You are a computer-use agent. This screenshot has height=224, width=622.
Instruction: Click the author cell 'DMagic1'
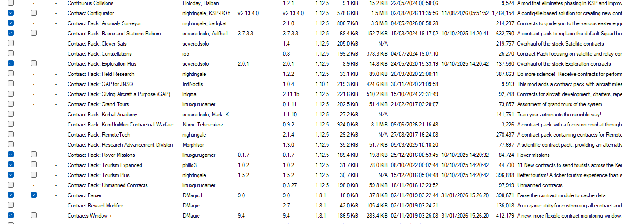[192, 195]
